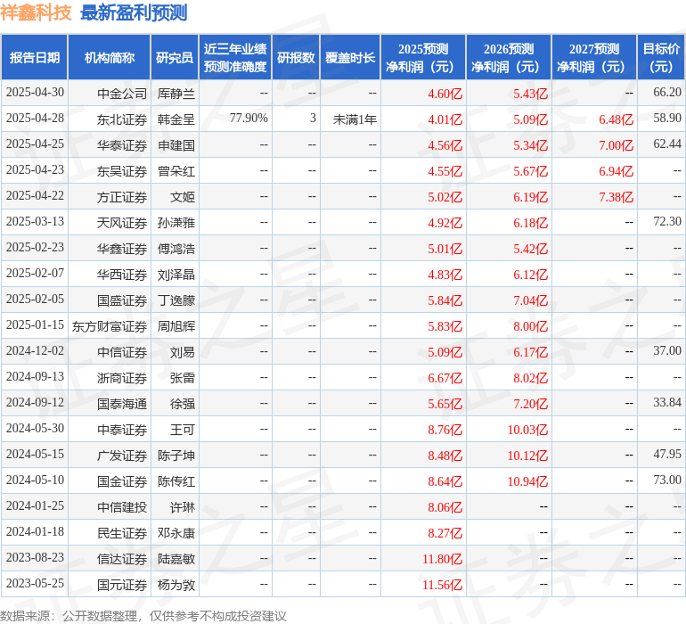The width and height of the screenshot is (686, 624).
Task: Select researcher 库静兰
Action: click(176, 94)
